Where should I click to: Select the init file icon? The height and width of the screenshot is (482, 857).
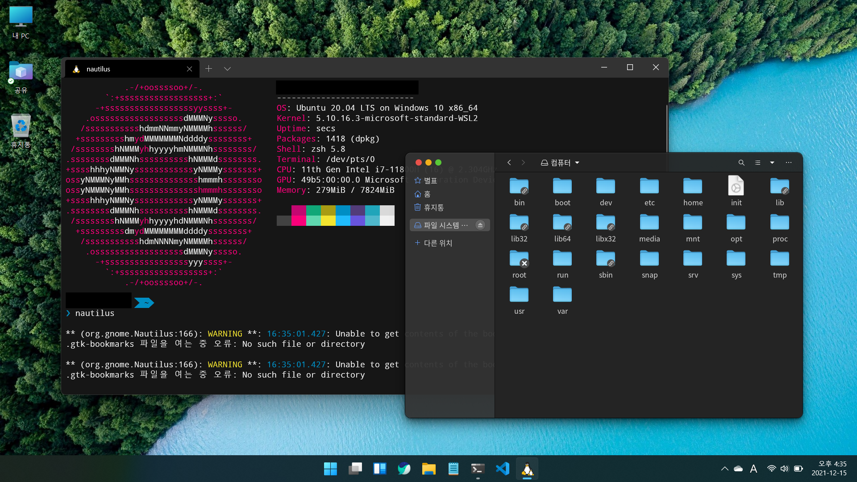click(736, 186)
